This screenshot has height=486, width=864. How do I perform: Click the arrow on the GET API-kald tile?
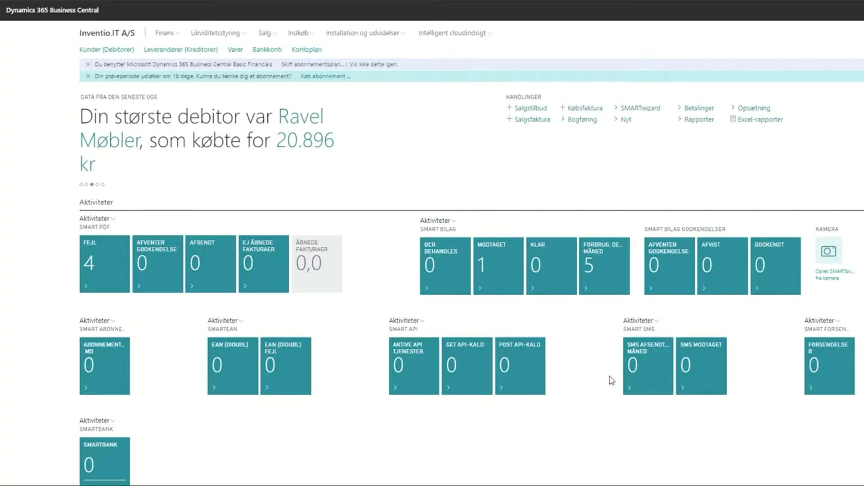448,387
